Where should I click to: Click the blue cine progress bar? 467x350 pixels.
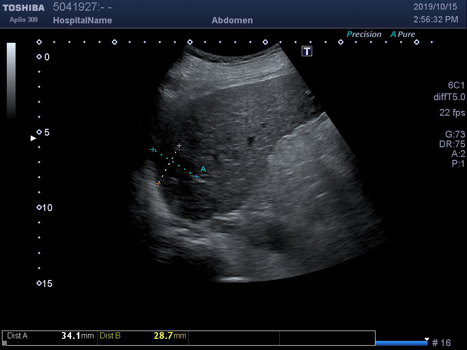pos(401,343)
